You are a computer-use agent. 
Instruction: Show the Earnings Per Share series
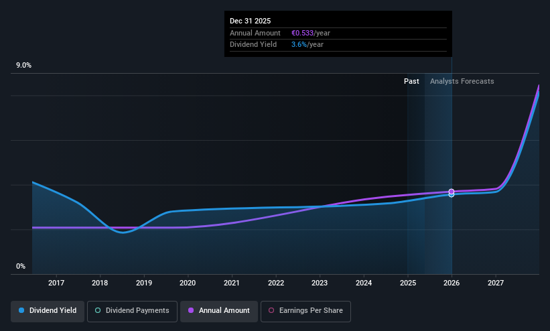[305, 312]
